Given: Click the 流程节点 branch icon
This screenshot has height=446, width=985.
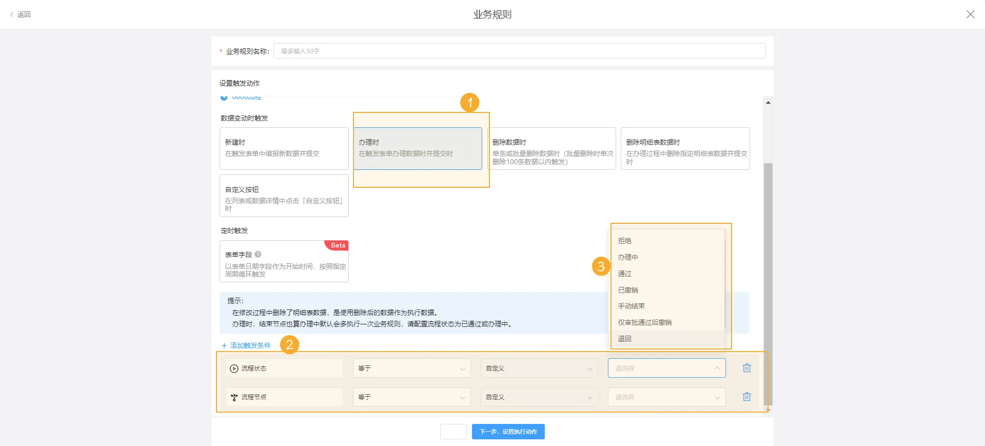Looking at the screenshot, I should click(234, 397).
